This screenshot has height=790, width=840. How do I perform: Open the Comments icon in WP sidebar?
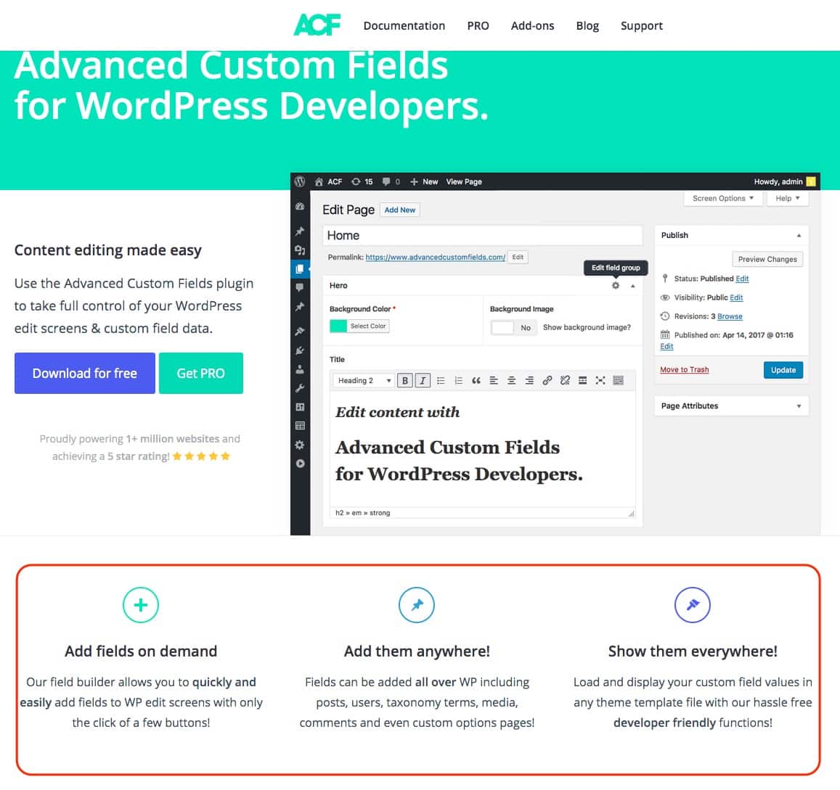[300, 287]
